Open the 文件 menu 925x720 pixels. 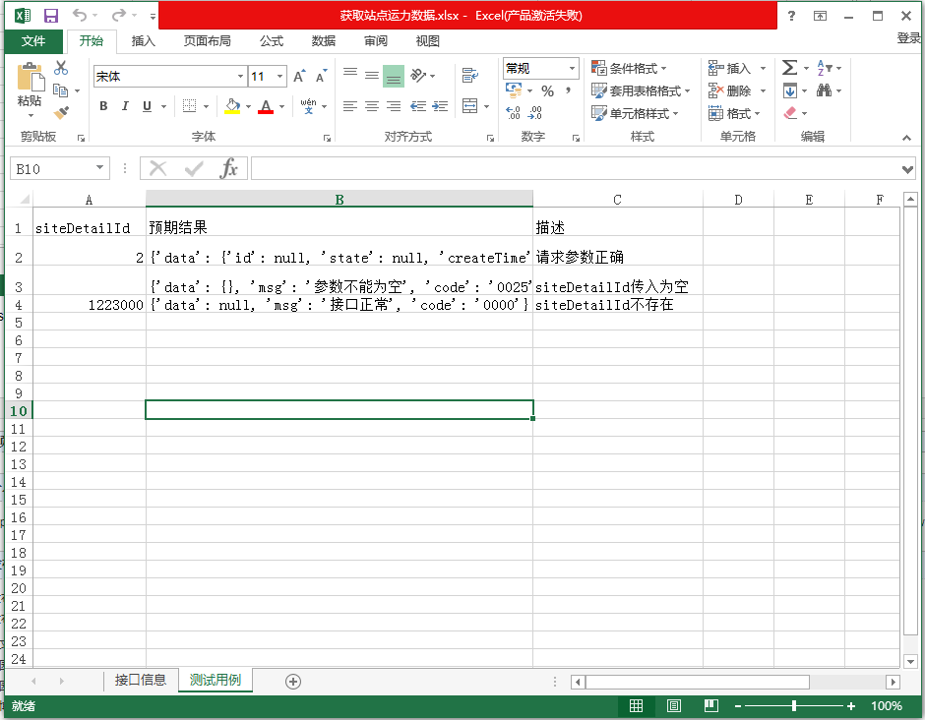click(33, 41)
